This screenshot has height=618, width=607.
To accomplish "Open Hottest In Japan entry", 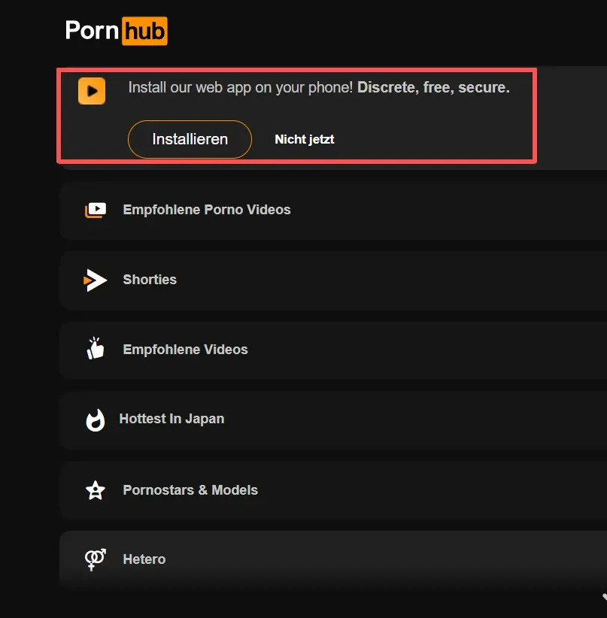I will [333, 420].
